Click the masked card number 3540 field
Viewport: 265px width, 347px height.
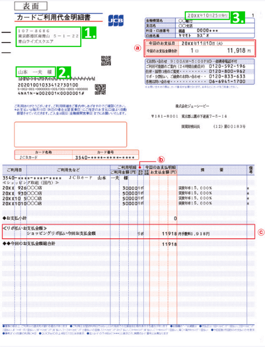pos(99,158)
